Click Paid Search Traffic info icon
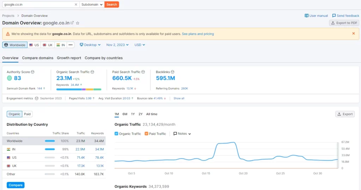Screen dimensions: 361x190 point(143,72)
